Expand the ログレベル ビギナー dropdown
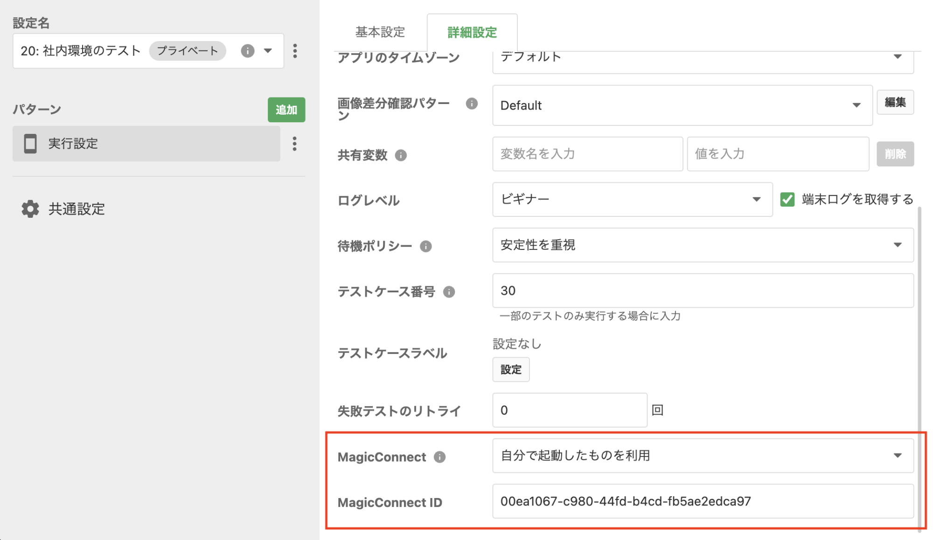 632,200
